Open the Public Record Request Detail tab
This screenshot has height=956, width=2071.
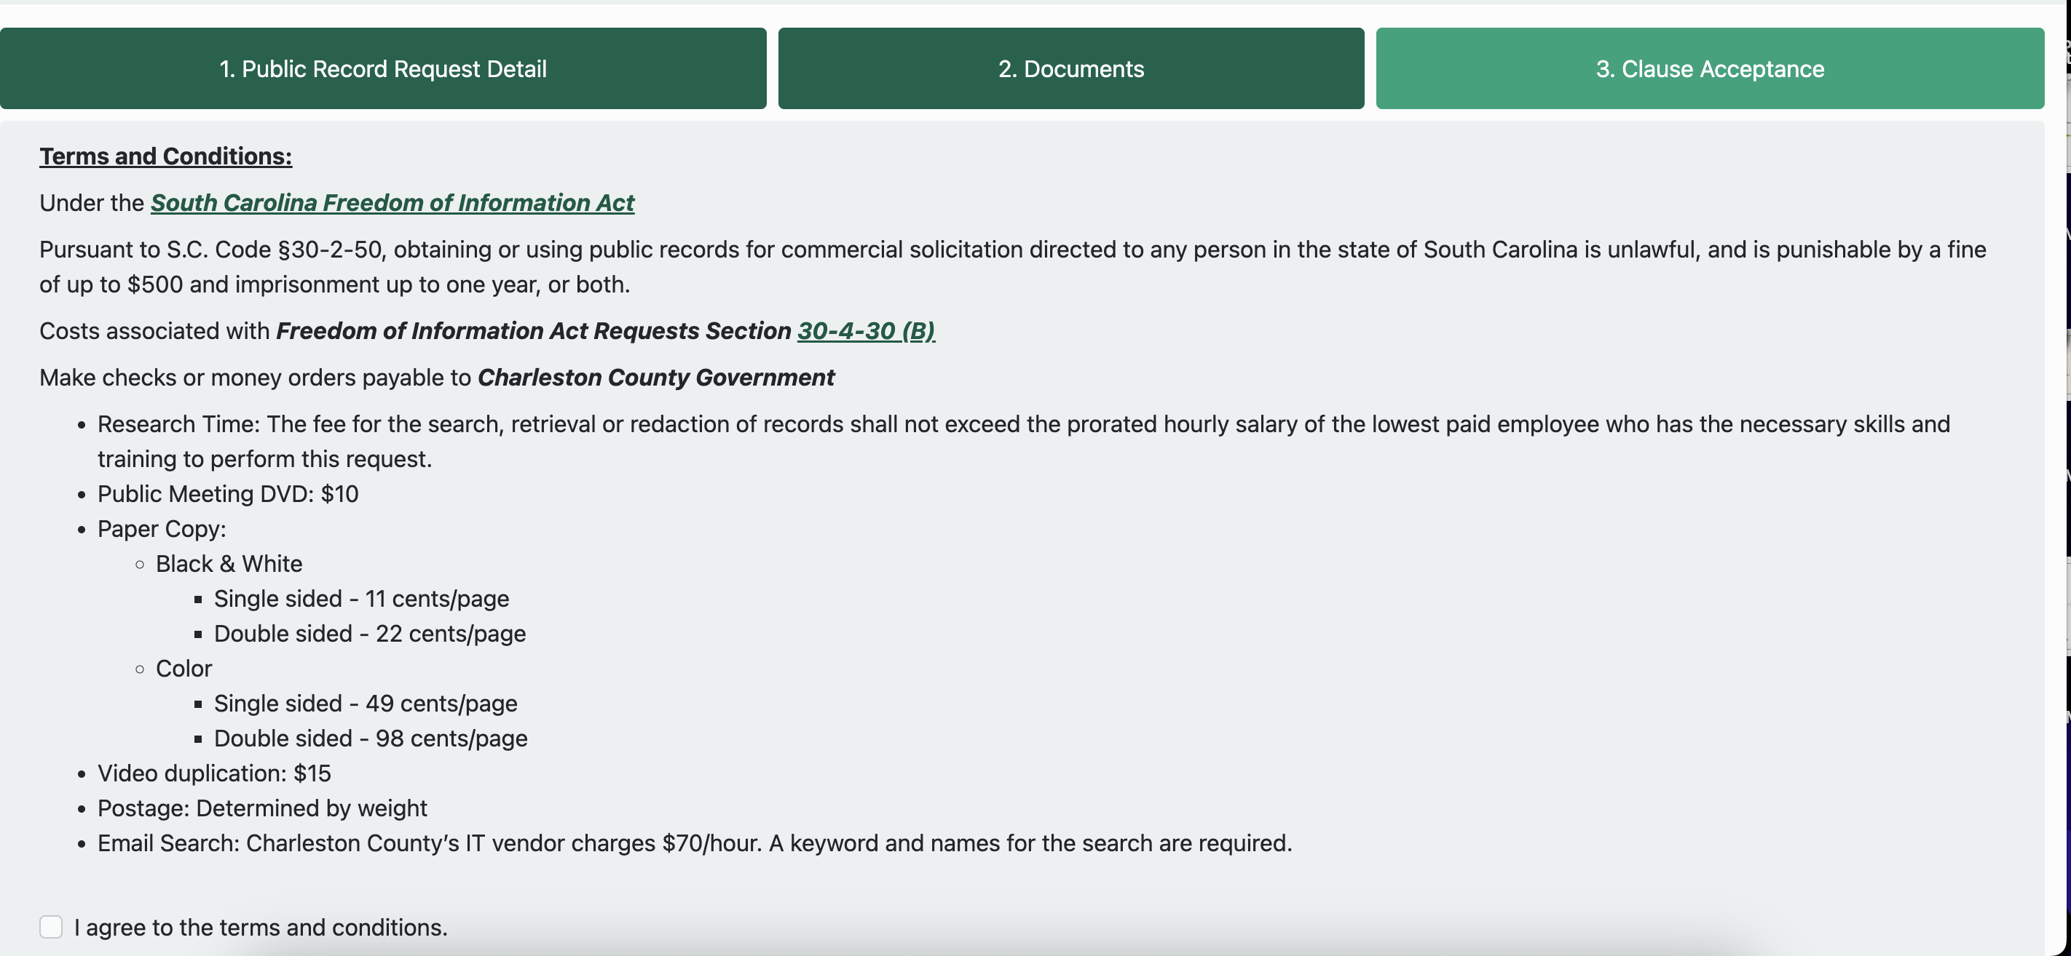tap(383, 68)
